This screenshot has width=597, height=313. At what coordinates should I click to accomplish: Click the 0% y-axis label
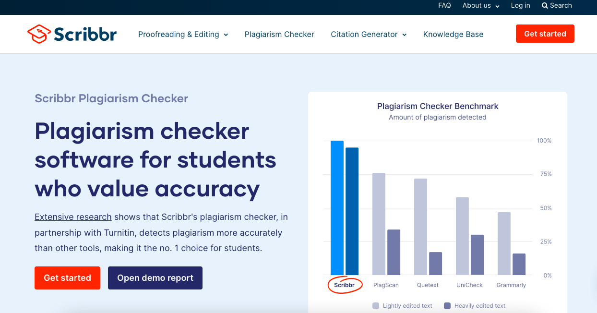(x=548, y=276)
